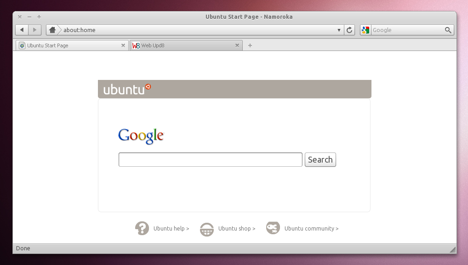
Task: Click the Search button
Action: pyautogui.click(x=320, y=159)
